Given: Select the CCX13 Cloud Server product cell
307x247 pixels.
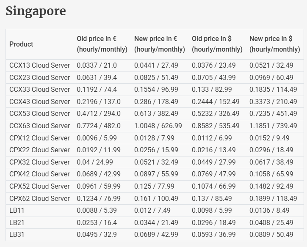Looking at the screenshot, I should click(39, 65).
